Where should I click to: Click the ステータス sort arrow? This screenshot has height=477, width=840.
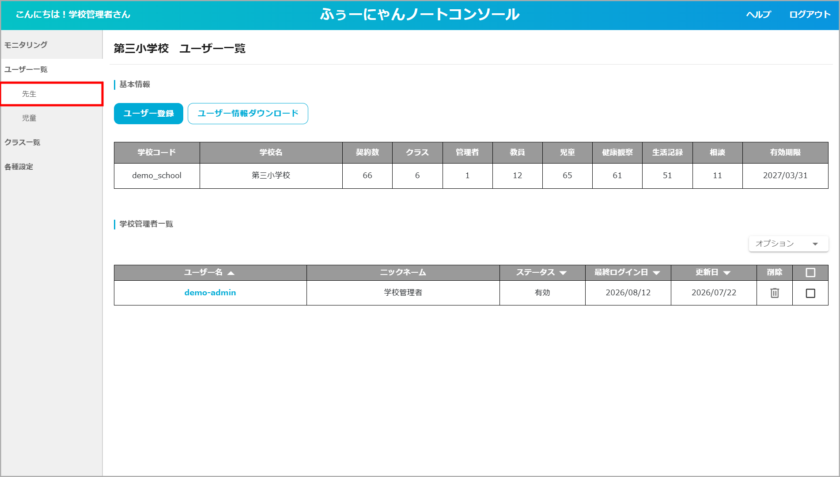(x=563, y=273)
